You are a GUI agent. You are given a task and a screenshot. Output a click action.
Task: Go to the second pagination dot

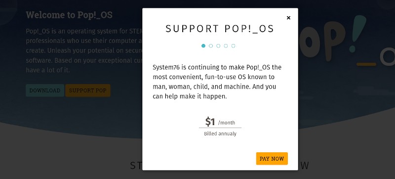pos(211,46)
